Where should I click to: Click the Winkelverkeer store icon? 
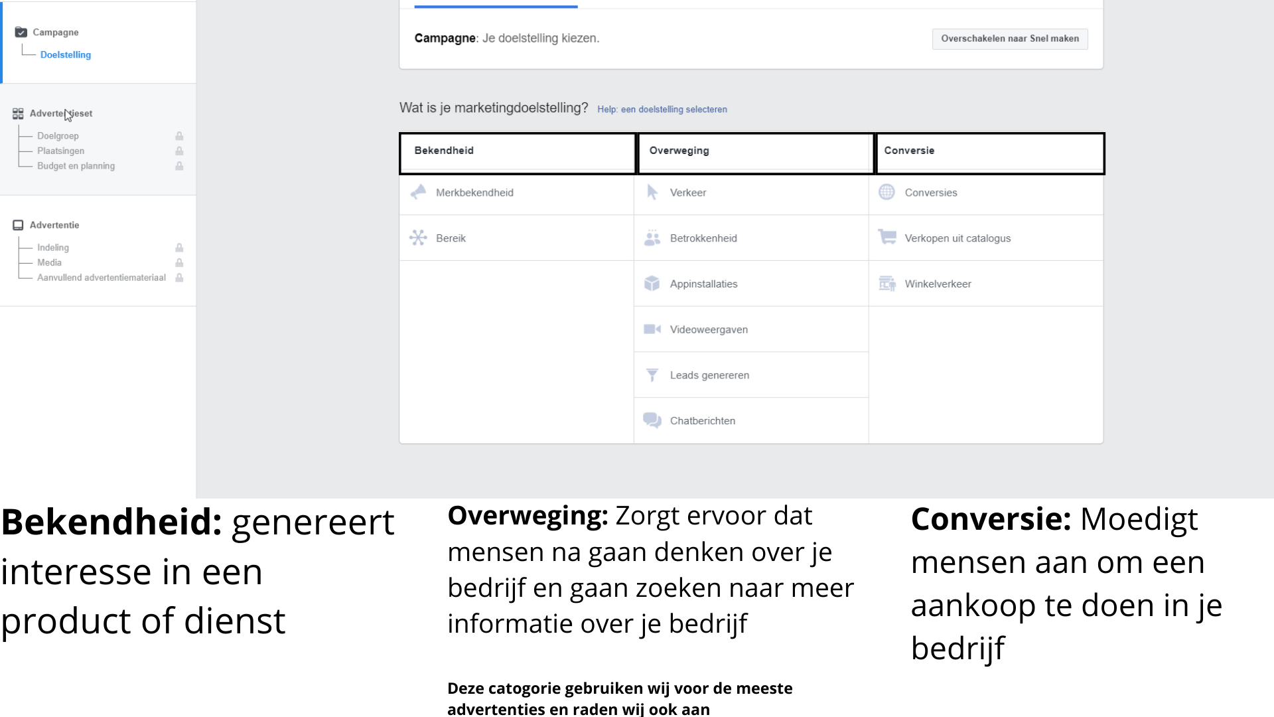tap(886, 283)
